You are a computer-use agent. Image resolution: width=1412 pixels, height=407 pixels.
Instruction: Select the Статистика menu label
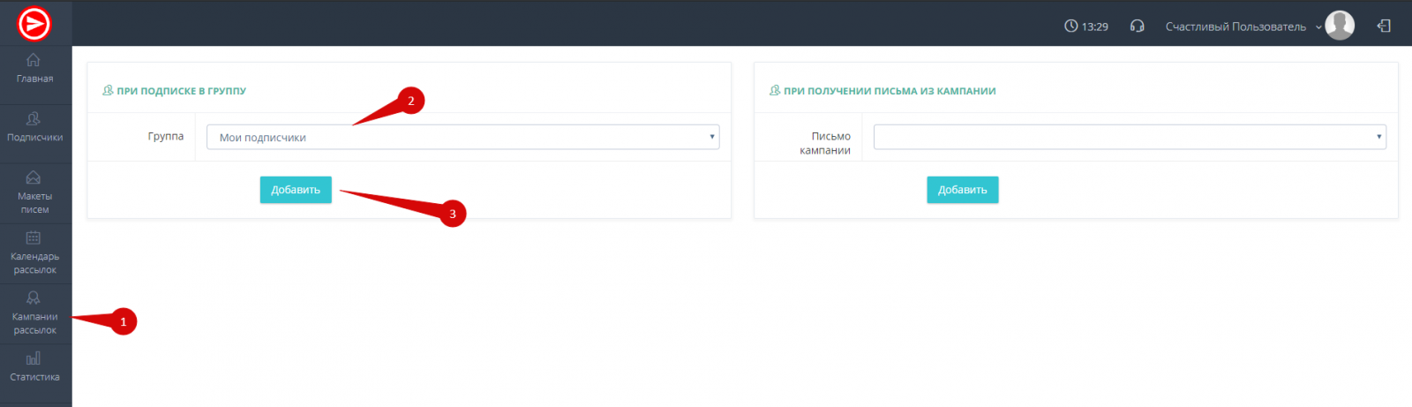(x=34, y=377)
